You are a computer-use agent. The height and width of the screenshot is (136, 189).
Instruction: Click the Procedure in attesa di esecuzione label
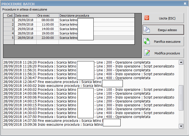coord(25,9)
